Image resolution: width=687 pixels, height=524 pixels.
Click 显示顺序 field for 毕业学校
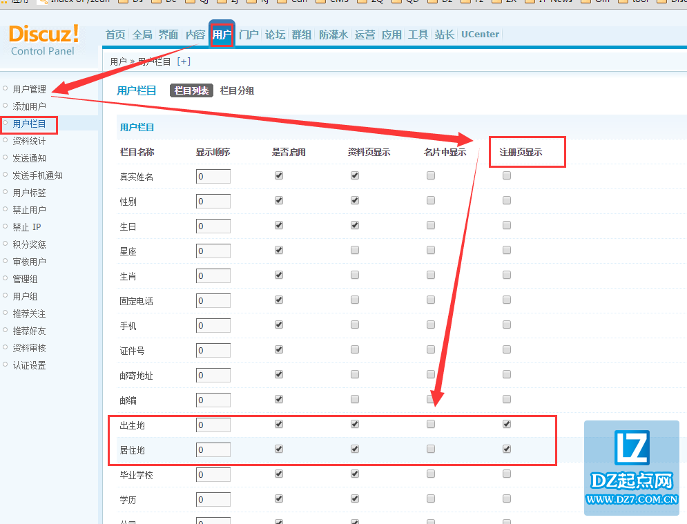click(213, 475)
